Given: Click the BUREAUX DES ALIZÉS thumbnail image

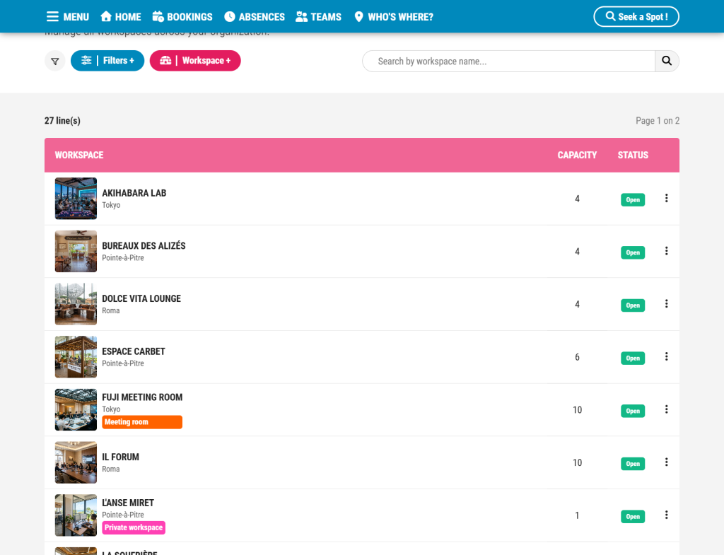Looking at the screenshot, I should [76, 251].
